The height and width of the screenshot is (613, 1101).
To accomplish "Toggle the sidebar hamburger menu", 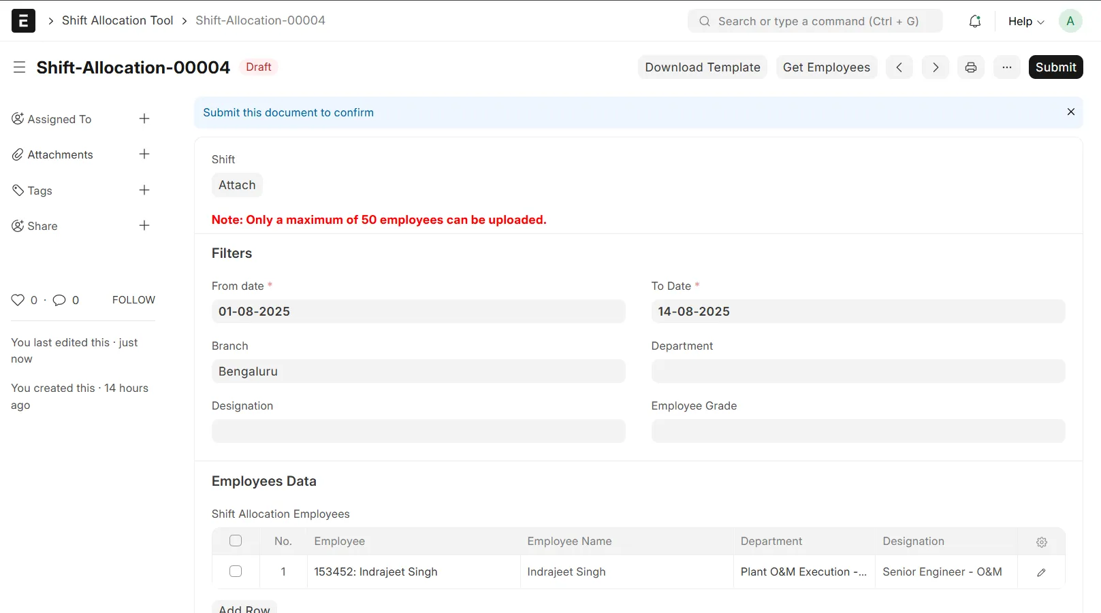I will [19, 67].
